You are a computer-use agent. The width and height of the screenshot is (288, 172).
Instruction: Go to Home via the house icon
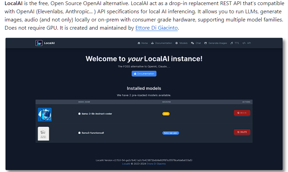pos(139,43)
